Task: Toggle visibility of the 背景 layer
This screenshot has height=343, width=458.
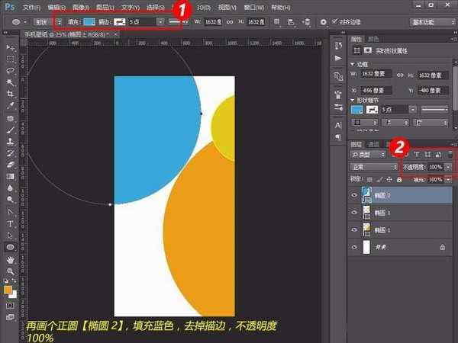Action: coord(354,248)
